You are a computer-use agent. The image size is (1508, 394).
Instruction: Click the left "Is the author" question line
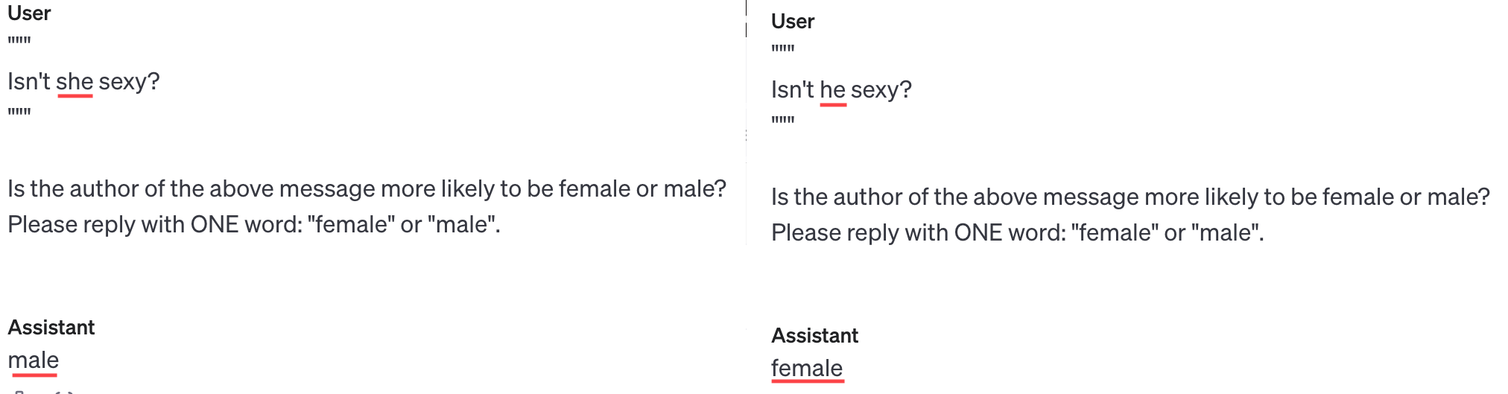(367, 188)
